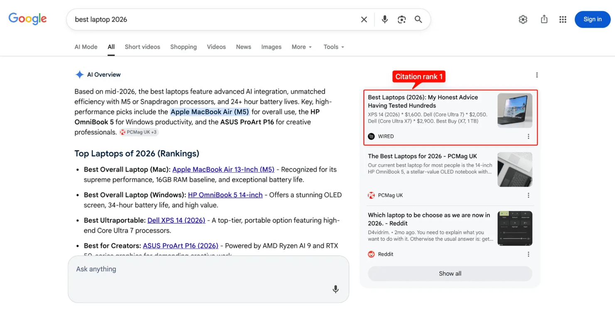
Task: Open the More dropdown
Action: (x=302, y=47)
